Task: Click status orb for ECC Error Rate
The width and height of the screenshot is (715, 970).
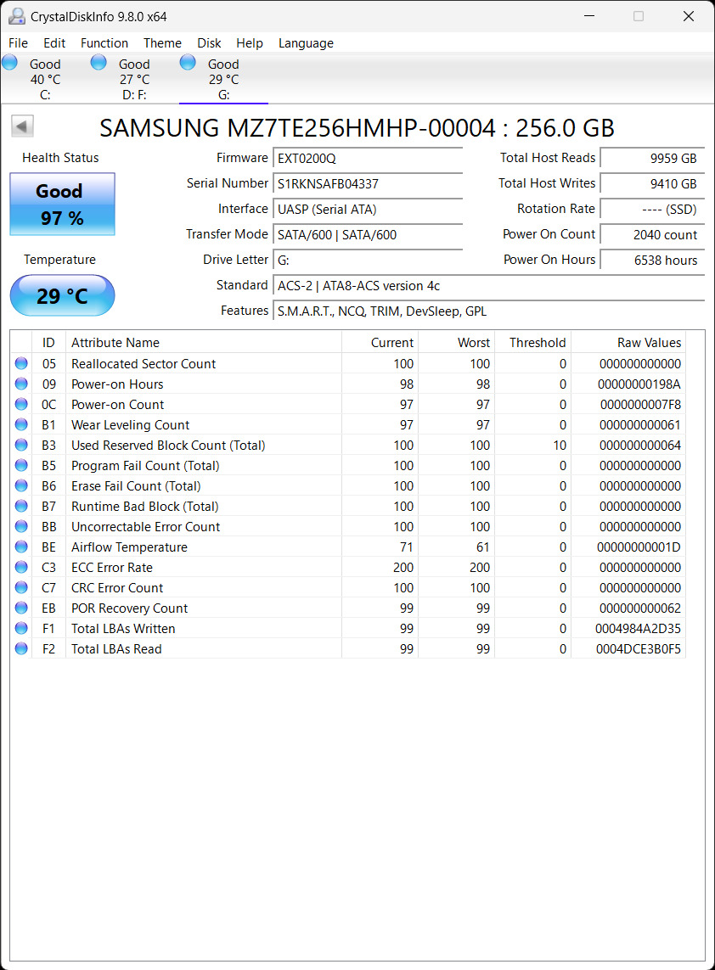Action: click(x=22, y=567)
